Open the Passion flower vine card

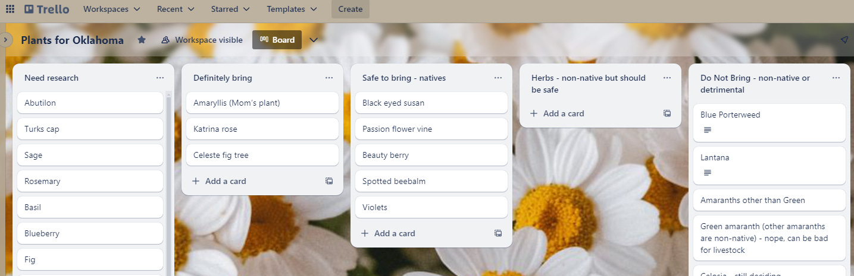click(431, 129)
